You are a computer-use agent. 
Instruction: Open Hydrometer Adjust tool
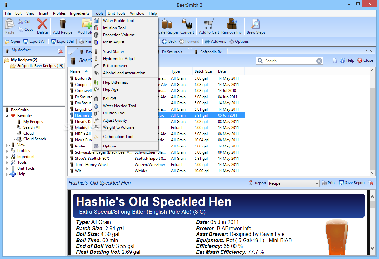119,59
